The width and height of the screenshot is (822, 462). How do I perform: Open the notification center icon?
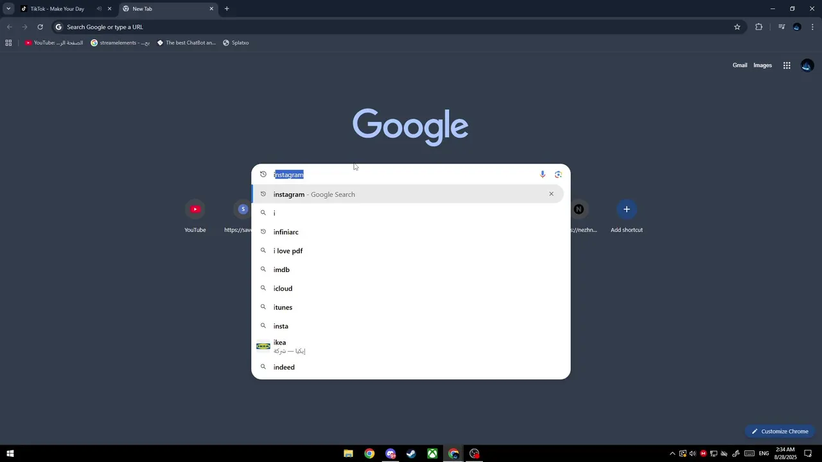point(808,454)
